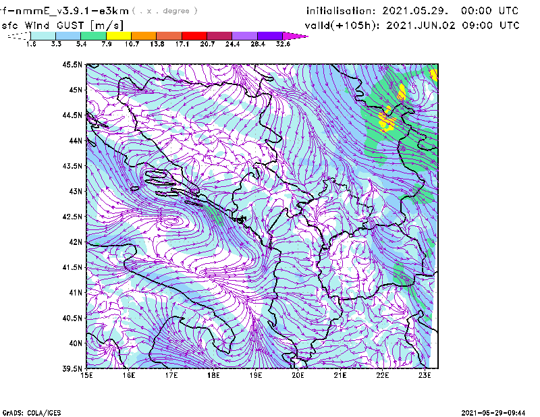Click the light blue 3.3–5.4 legend swatch
Image resolution: width=540 pixels, height=417 pixels.
click(68, 36)
